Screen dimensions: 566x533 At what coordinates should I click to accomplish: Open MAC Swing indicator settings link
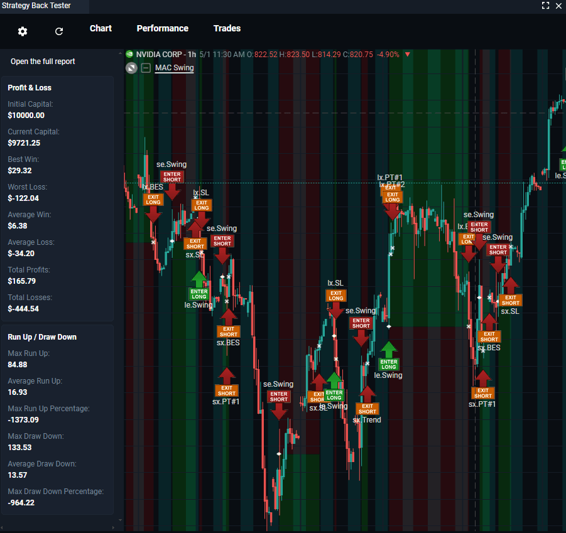coord(175,68)
